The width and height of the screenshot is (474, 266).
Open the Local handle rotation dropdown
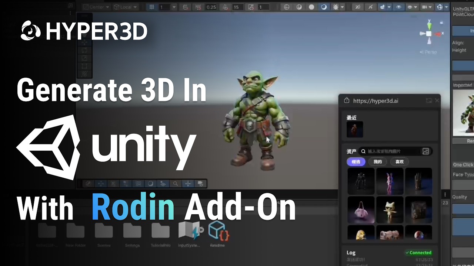coord(126,7)
